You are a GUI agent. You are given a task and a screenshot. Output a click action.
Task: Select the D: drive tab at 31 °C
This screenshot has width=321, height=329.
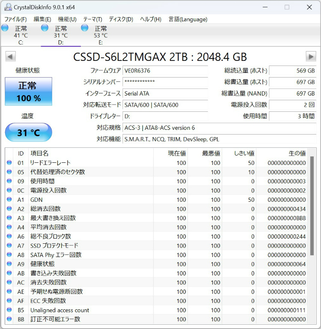[x=61, y=35]
